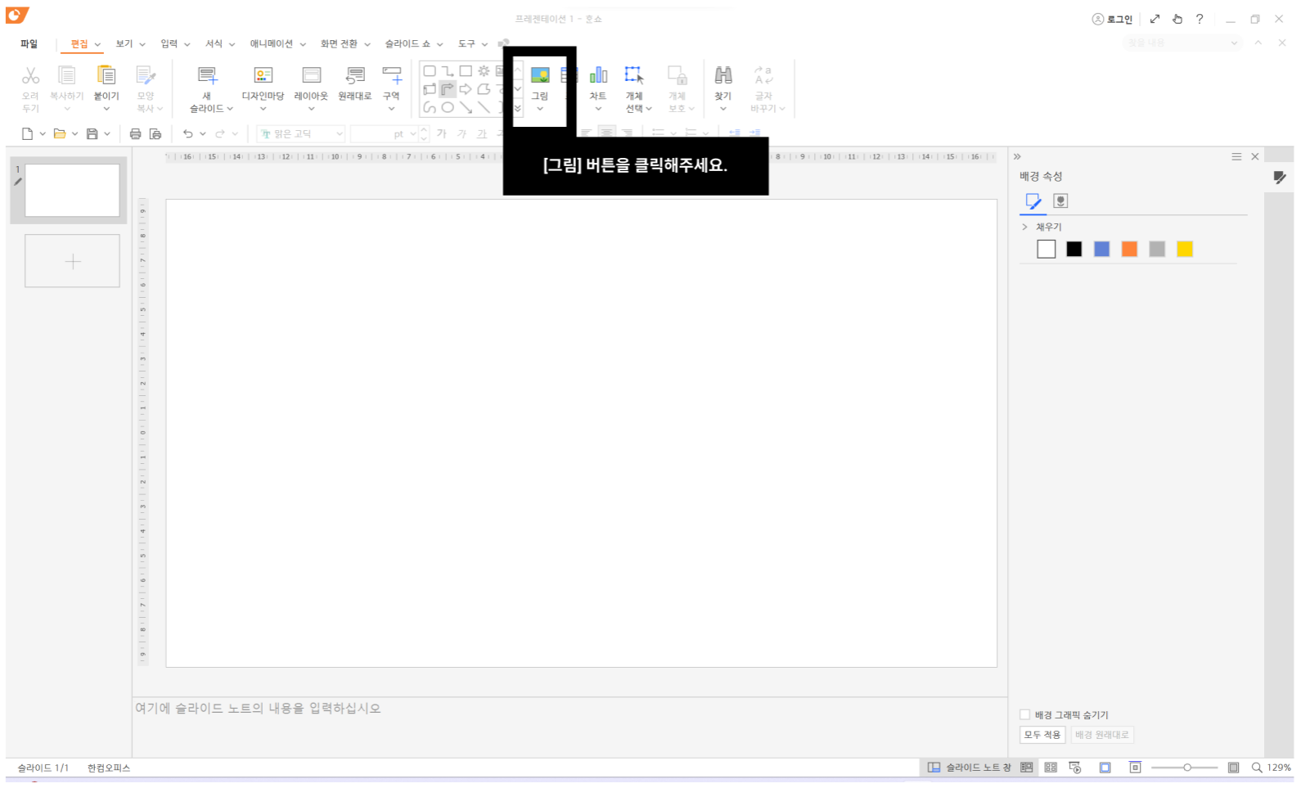Click the undo arrow icon

point(188,133)
